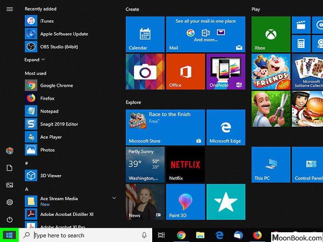This screenshot has height=242, width=323.
Task: Open the Candy Crush Friends tile
Action: click(x=271, y=72)
